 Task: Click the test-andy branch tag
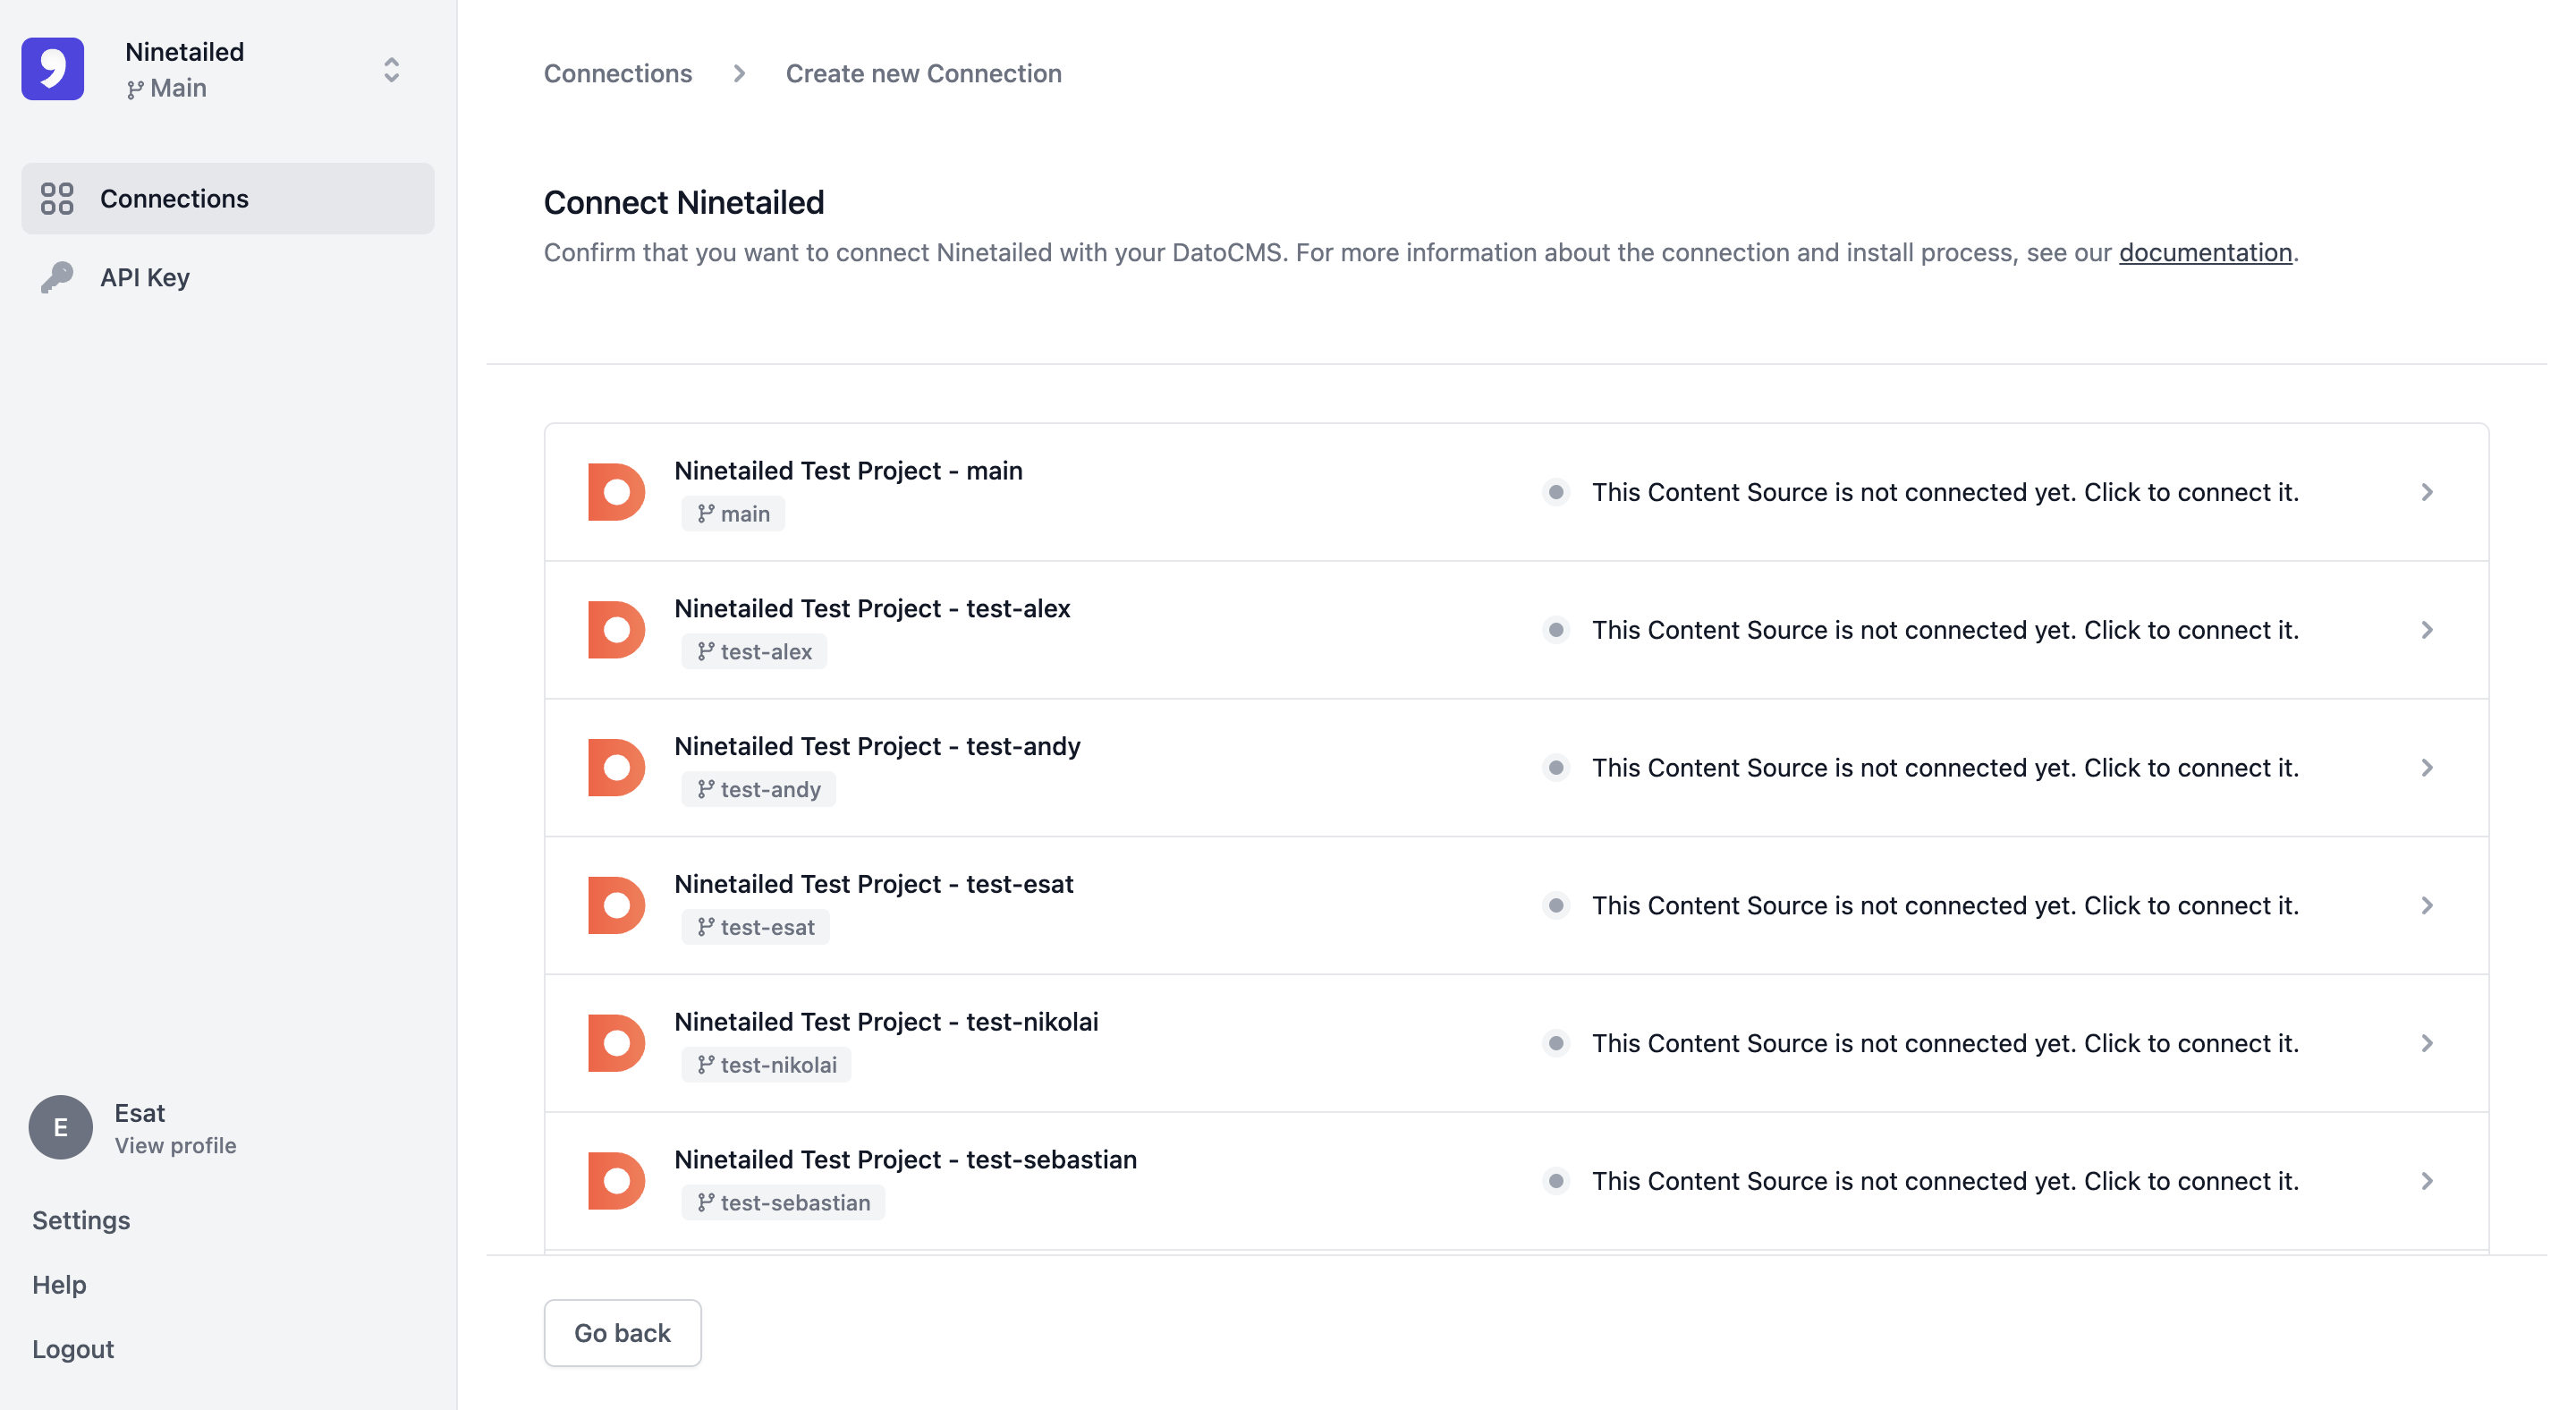point(758,789)
